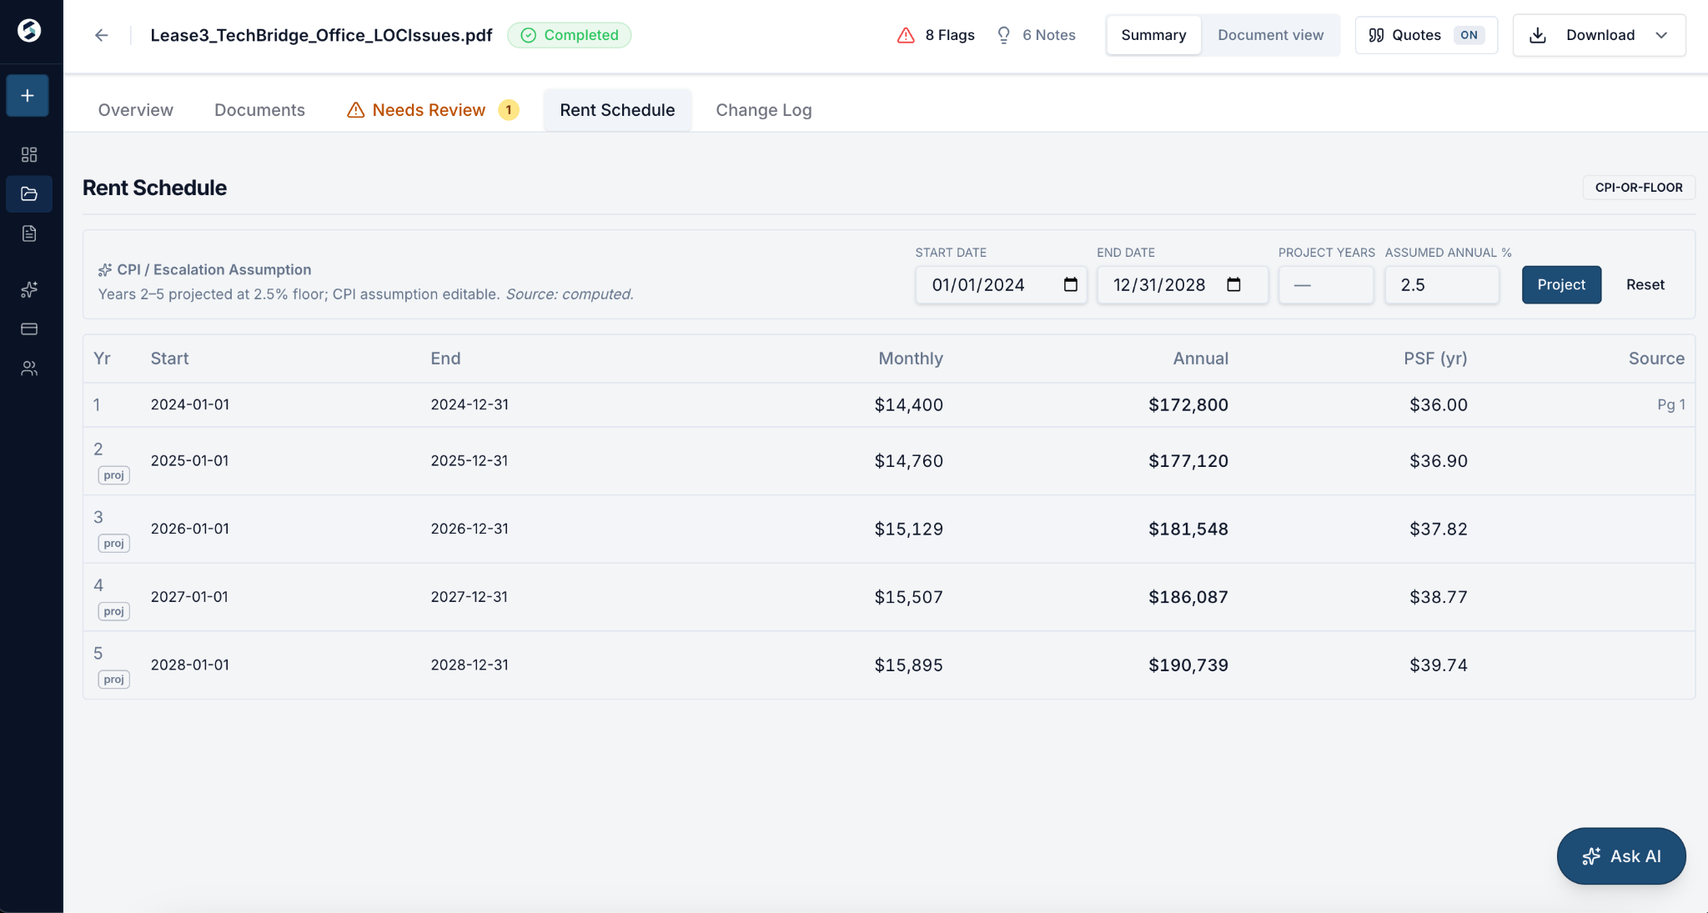Click the app logo at top left
The width and height of the screenshot is (1708, 913).
click(x=29, y=31)
